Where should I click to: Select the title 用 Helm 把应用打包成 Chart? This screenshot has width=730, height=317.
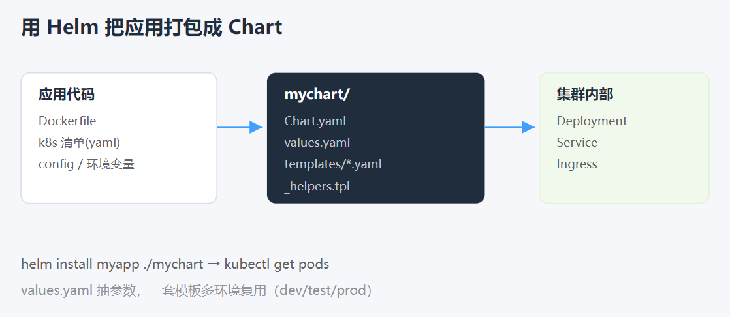(151, 27)
